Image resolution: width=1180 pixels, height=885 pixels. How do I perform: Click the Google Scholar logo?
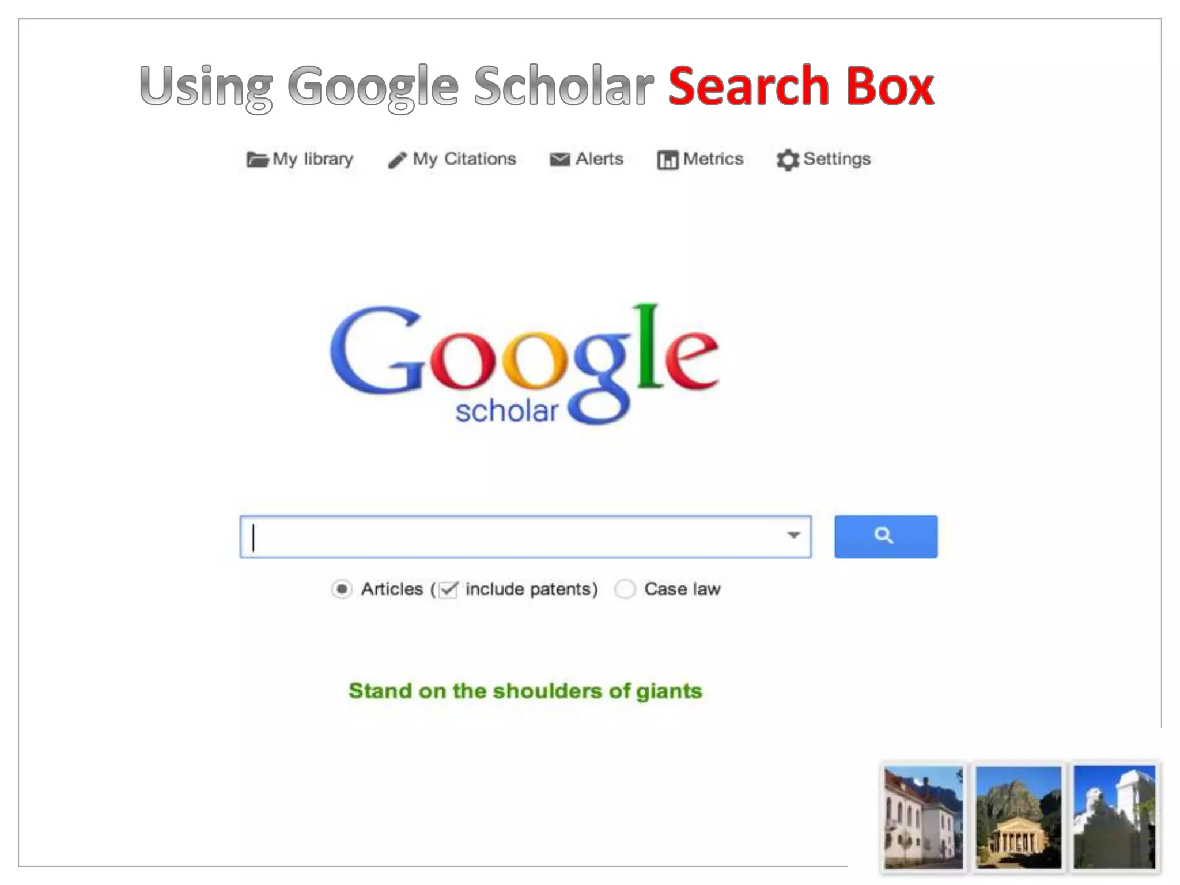pyautogui.click(x=525, y=364)
